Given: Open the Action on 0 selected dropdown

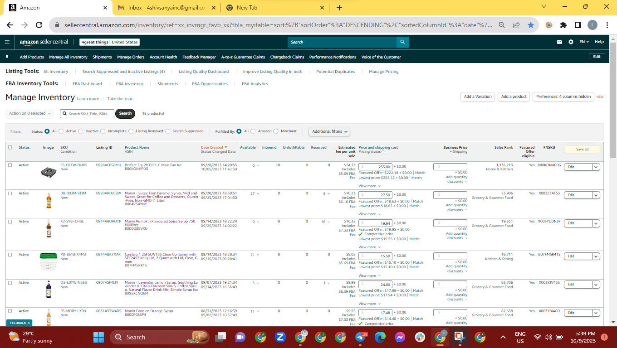Looking at the screenshot, I should point(30,113).
